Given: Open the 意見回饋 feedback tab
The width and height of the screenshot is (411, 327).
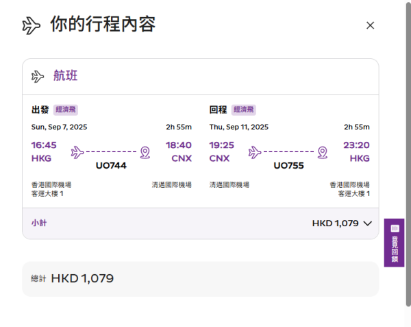Looking at the screenshot, I should point(395,243).
